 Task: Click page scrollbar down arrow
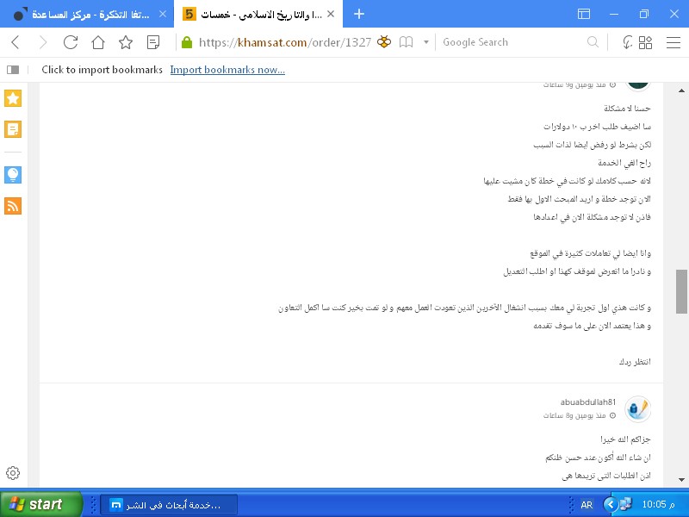[681, 479]
